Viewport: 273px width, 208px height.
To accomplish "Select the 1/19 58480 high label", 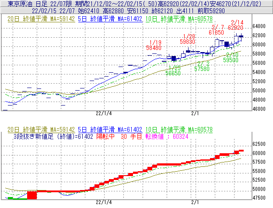I will (x=154, y=45).
